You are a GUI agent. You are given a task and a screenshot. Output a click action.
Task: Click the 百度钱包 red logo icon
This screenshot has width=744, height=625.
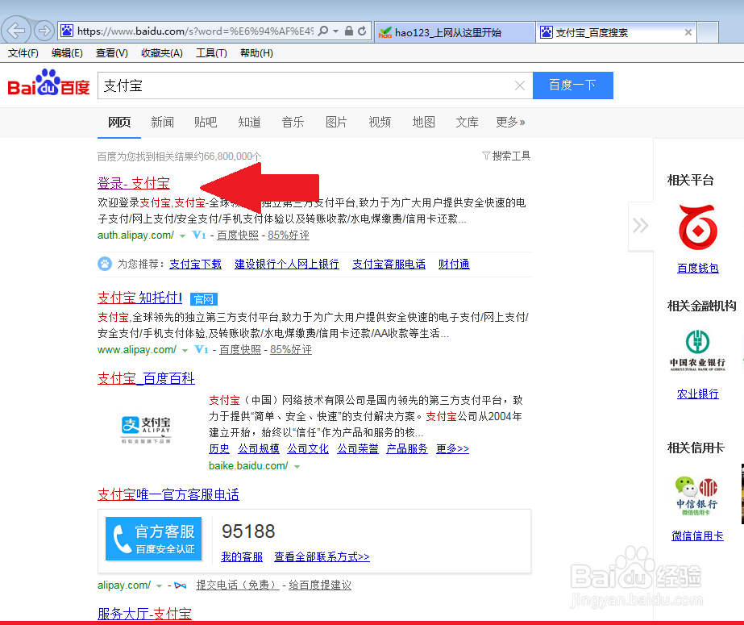697,227
